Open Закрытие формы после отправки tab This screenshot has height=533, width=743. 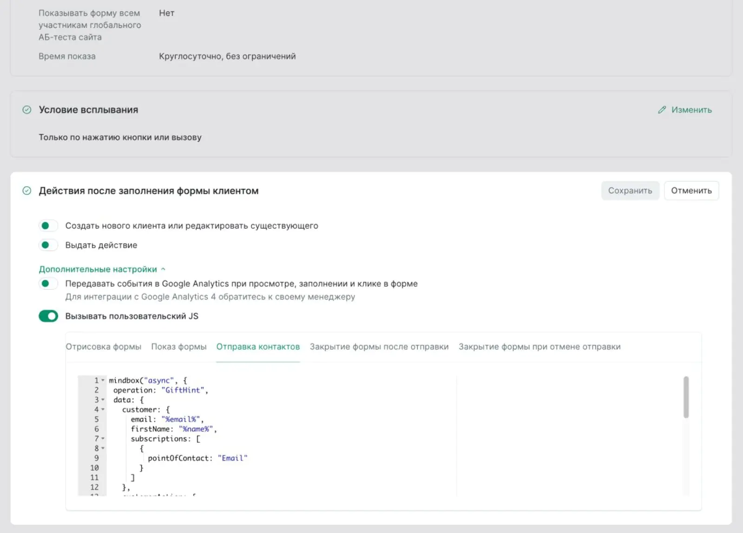(x=379, y=347)
